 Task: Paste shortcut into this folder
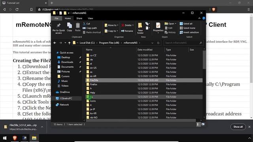[92, 32]
